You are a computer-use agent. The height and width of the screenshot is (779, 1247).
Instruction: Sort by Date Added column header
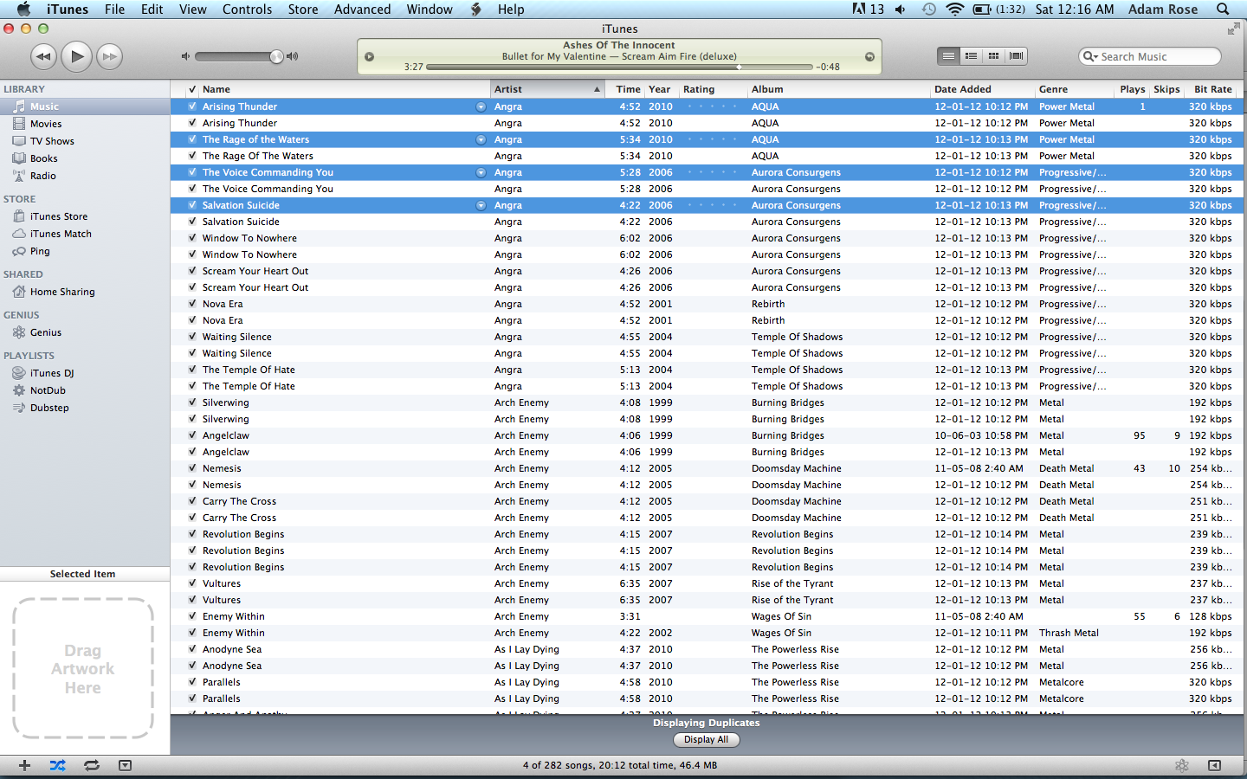[983, 89]
